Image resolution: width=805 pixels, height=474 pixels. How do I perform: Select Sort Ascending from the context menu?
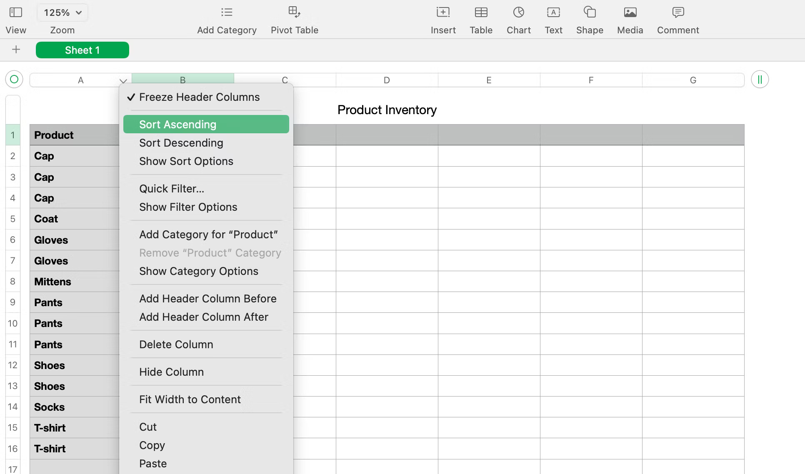(178, 124)
